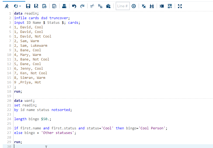Copy selection with the copy icon
Image resolution: width=213 pixels, height=148 pixels.
[100, 6]
